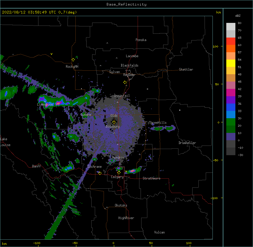Viewport: 253px width, 247px height.
Task: Click the Lake Louise label
Action: [x=5, y=142]
